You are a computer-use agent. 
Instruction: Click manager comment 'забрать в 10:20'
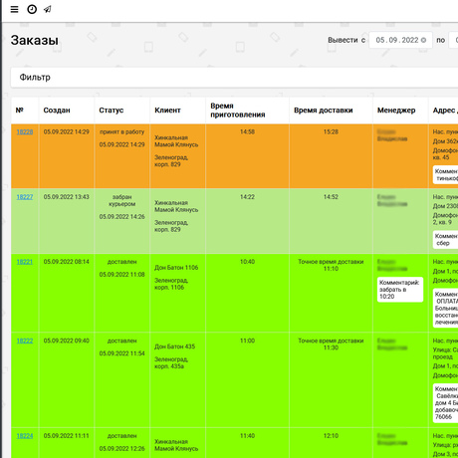point(400,290)
